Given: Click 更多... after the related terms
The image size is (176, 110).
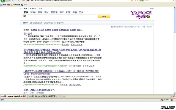Looking at the screenshot, I should [80, 30].
